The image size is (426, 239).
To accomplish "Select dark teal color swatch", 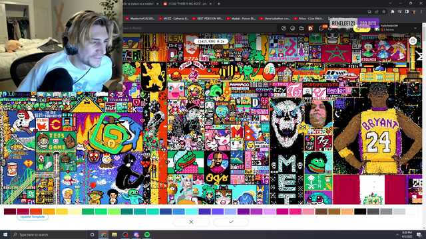I will (x=126, y=211).
